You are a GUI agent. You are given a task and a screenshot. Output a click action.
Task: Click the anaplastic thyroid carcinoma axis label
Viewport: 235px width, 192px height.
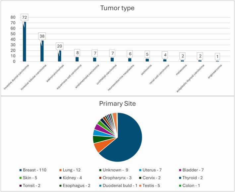190,78
